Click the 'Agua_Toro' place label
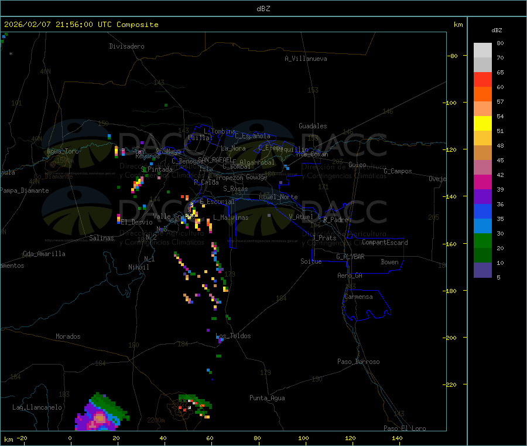 point(63,151)
